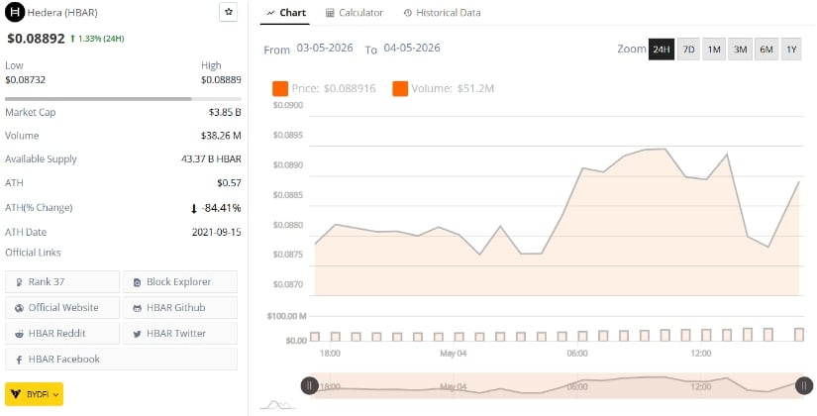817x416 pixels.
Task: Click the BYDFi logo icon
Action: (16, 394)
